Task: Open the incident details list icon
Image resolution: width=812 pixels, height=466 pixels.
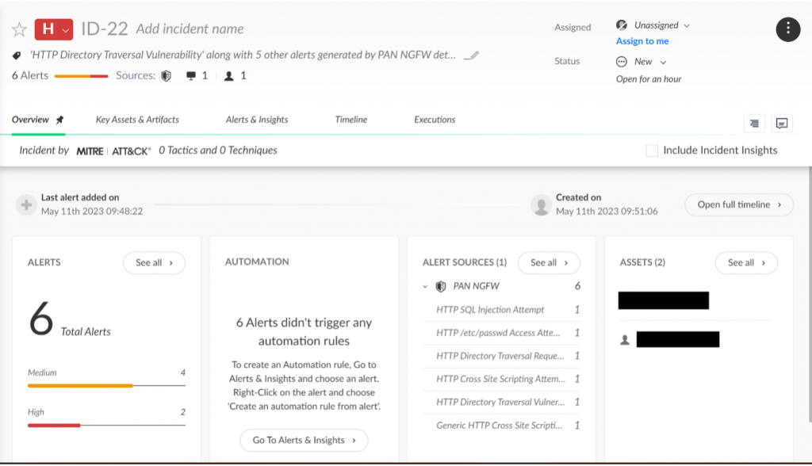Action: click(x=754, y=124)
